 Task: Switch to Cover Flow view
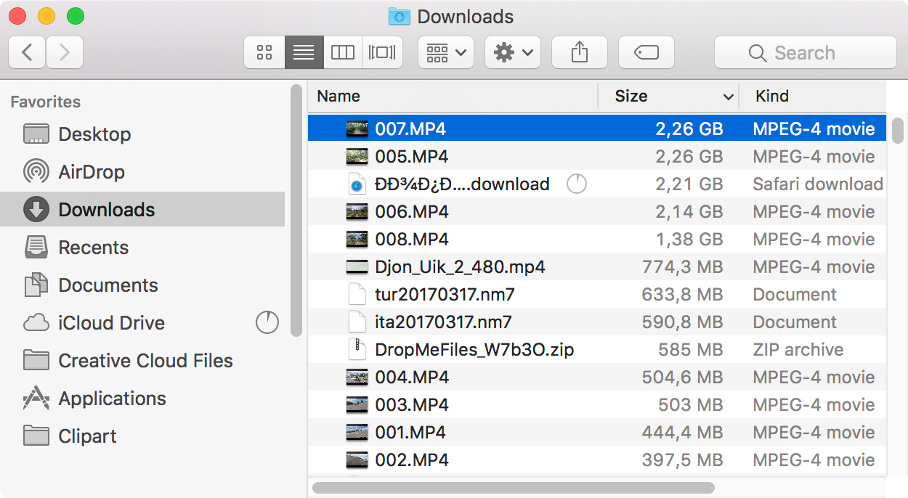pyautogui.click(x=382, y=52)
